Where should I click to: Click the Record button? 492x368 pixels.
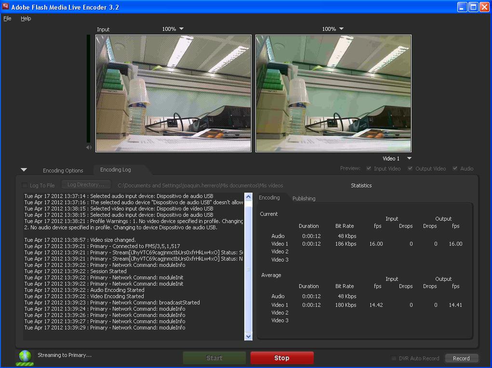coord(461,358)
